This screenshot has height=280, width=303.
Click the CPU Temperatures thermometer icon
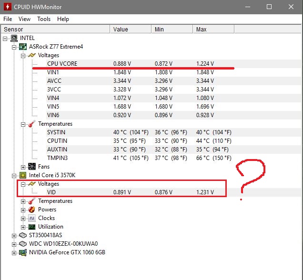(32, 201)
